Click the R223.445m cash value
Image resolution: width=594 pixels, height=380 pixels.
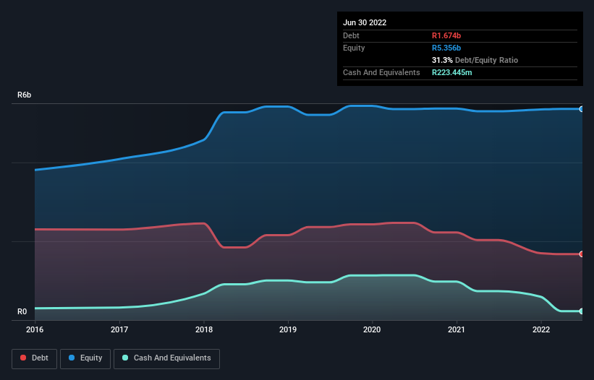click(x=452, y=72)
